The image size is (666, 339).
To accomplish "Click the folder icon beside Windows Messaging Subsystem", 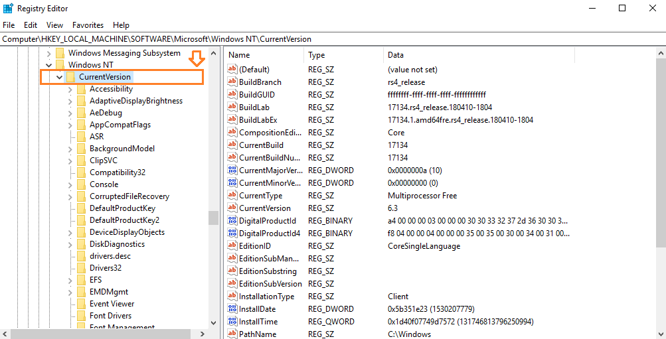I will tap(59, 53).
